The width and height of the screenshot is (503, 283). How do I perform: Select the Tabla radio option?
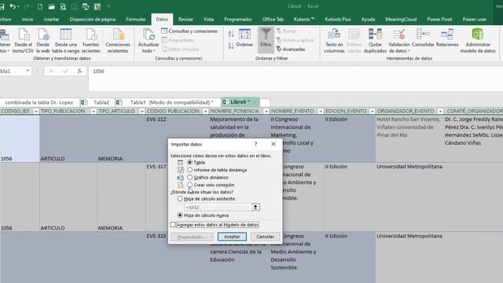[190, 163]
